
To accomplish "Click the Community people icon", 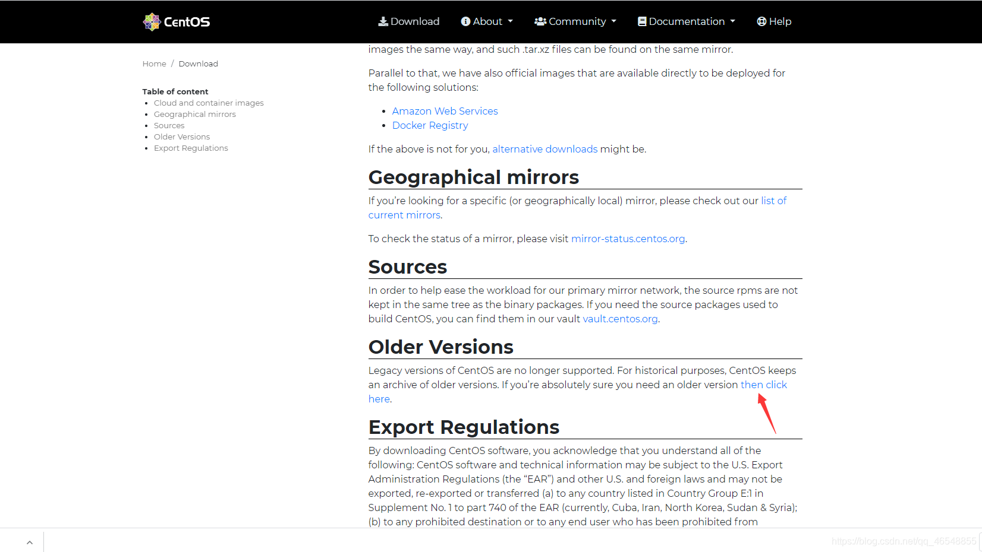I will [x=540, y=21].
